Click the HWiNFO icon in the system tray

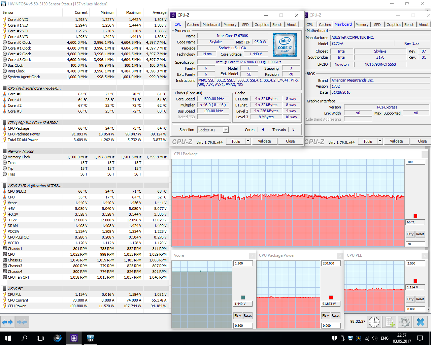click(x=351, y=338)
